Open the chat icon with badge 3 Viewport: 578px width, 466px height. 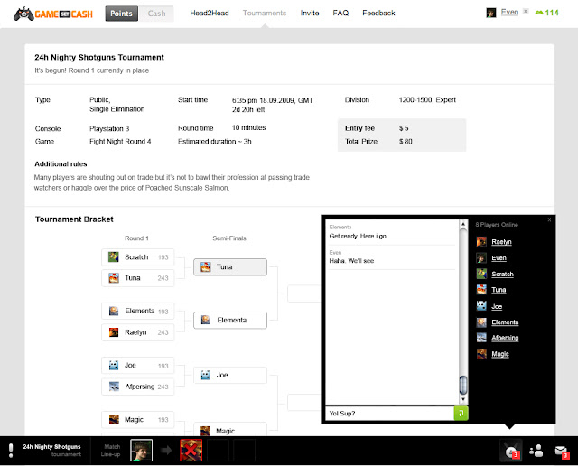pos(511,451)
